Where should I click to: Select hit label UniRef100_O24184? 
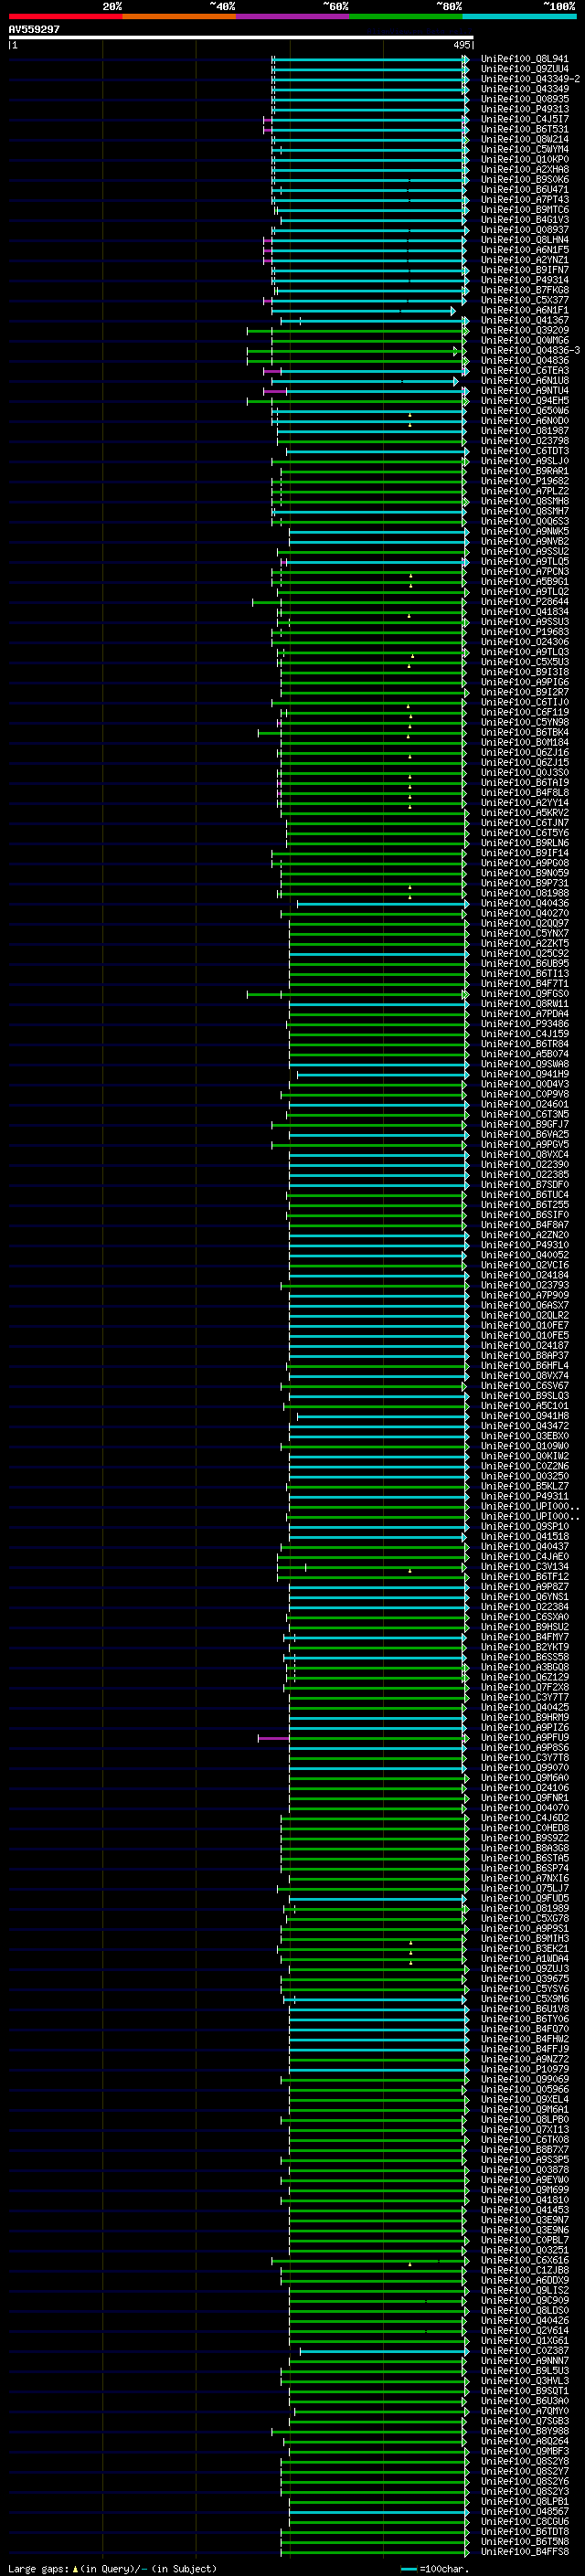525,1276
